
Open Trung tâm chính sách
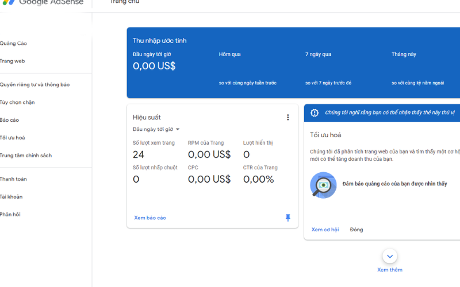pyautogui.click(x=26, y=156)
